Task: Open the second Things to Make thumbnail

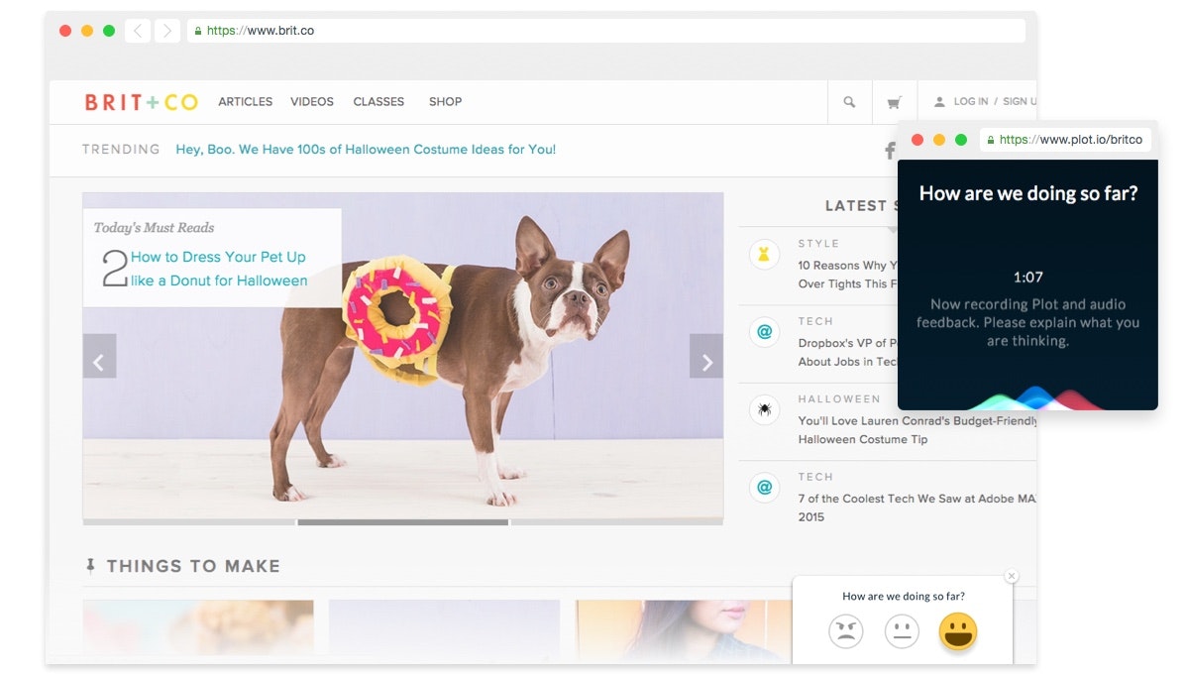Action: pos(444,627)
